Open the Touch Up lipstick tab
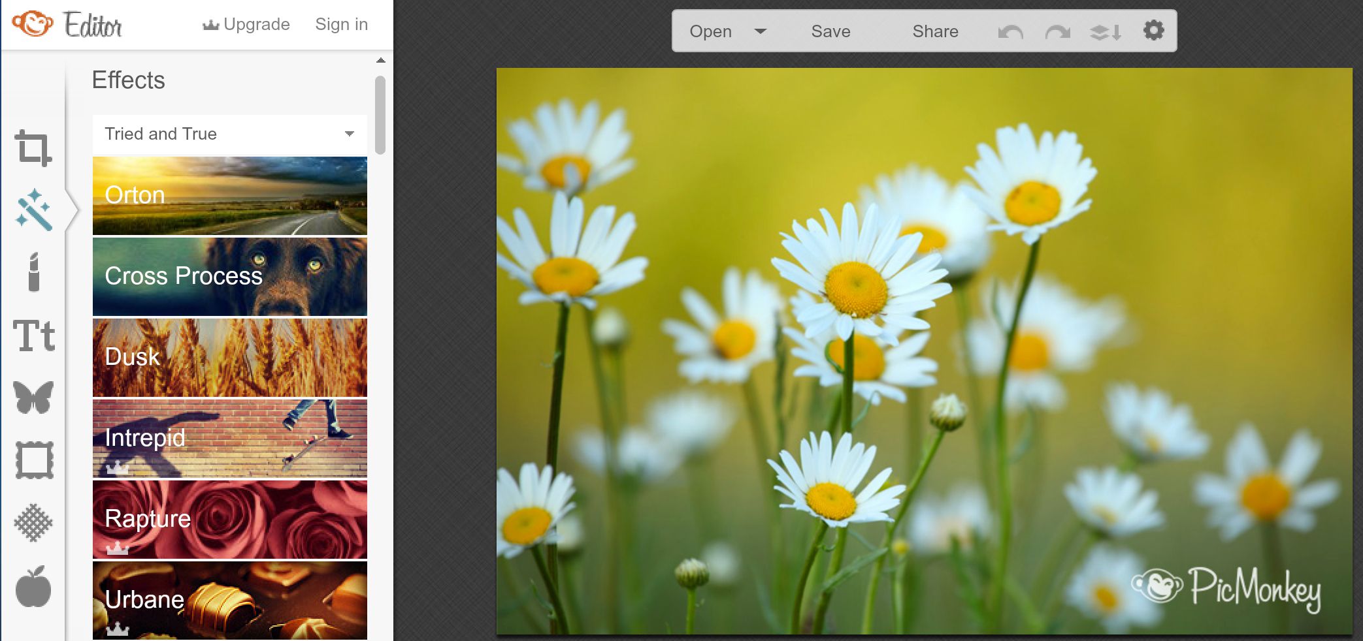 click(x=34, y=272)
